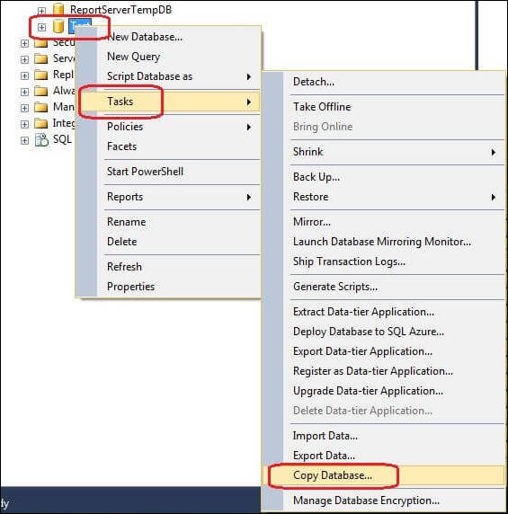Expand the Integ folder node
This screenshot has width=508, height=514.
point(24,124)
